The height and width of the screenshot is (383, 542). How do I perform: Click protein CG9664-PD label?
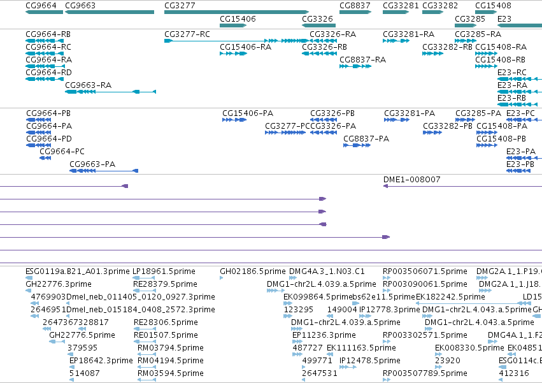[x=49, y=139]
